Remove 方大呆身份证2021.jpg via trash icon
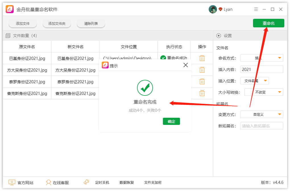 tap(202, 70)
